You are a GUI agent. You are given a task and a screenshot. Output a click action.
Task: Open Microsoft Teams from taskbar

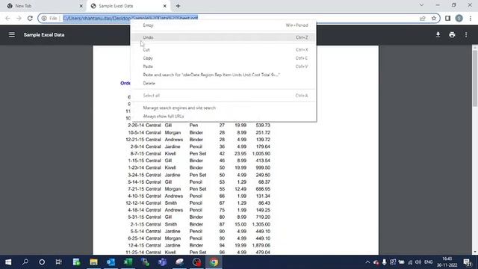pyautogui.click(x=162, y=262)
